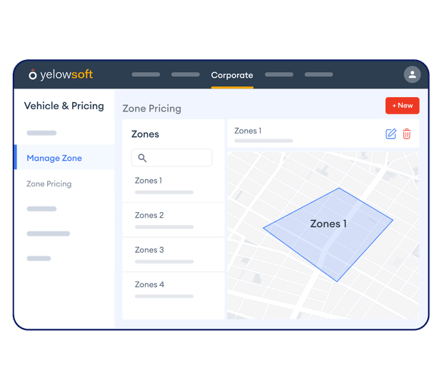
Task: Pick Zones 3 in the zones list
Action: pyautogui.click(x=149, y=250)
